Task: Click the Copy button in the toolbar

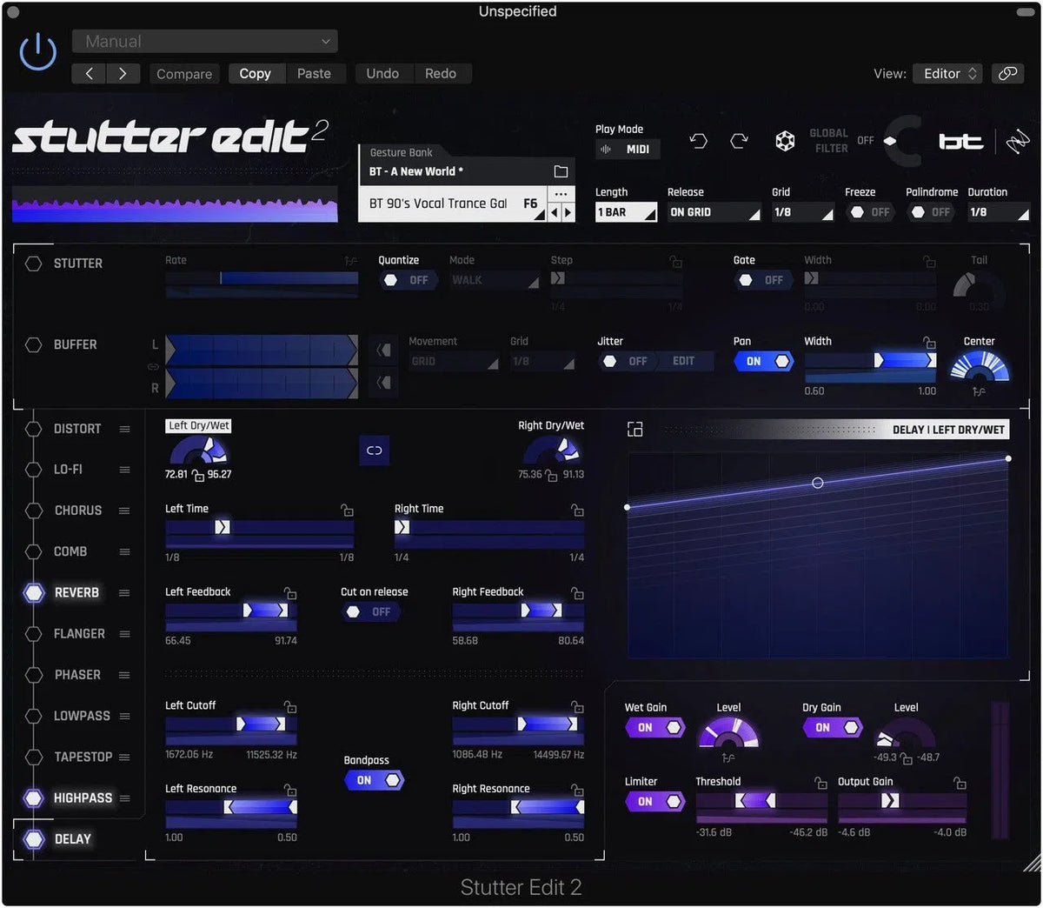Action: (x=256, y=73)
